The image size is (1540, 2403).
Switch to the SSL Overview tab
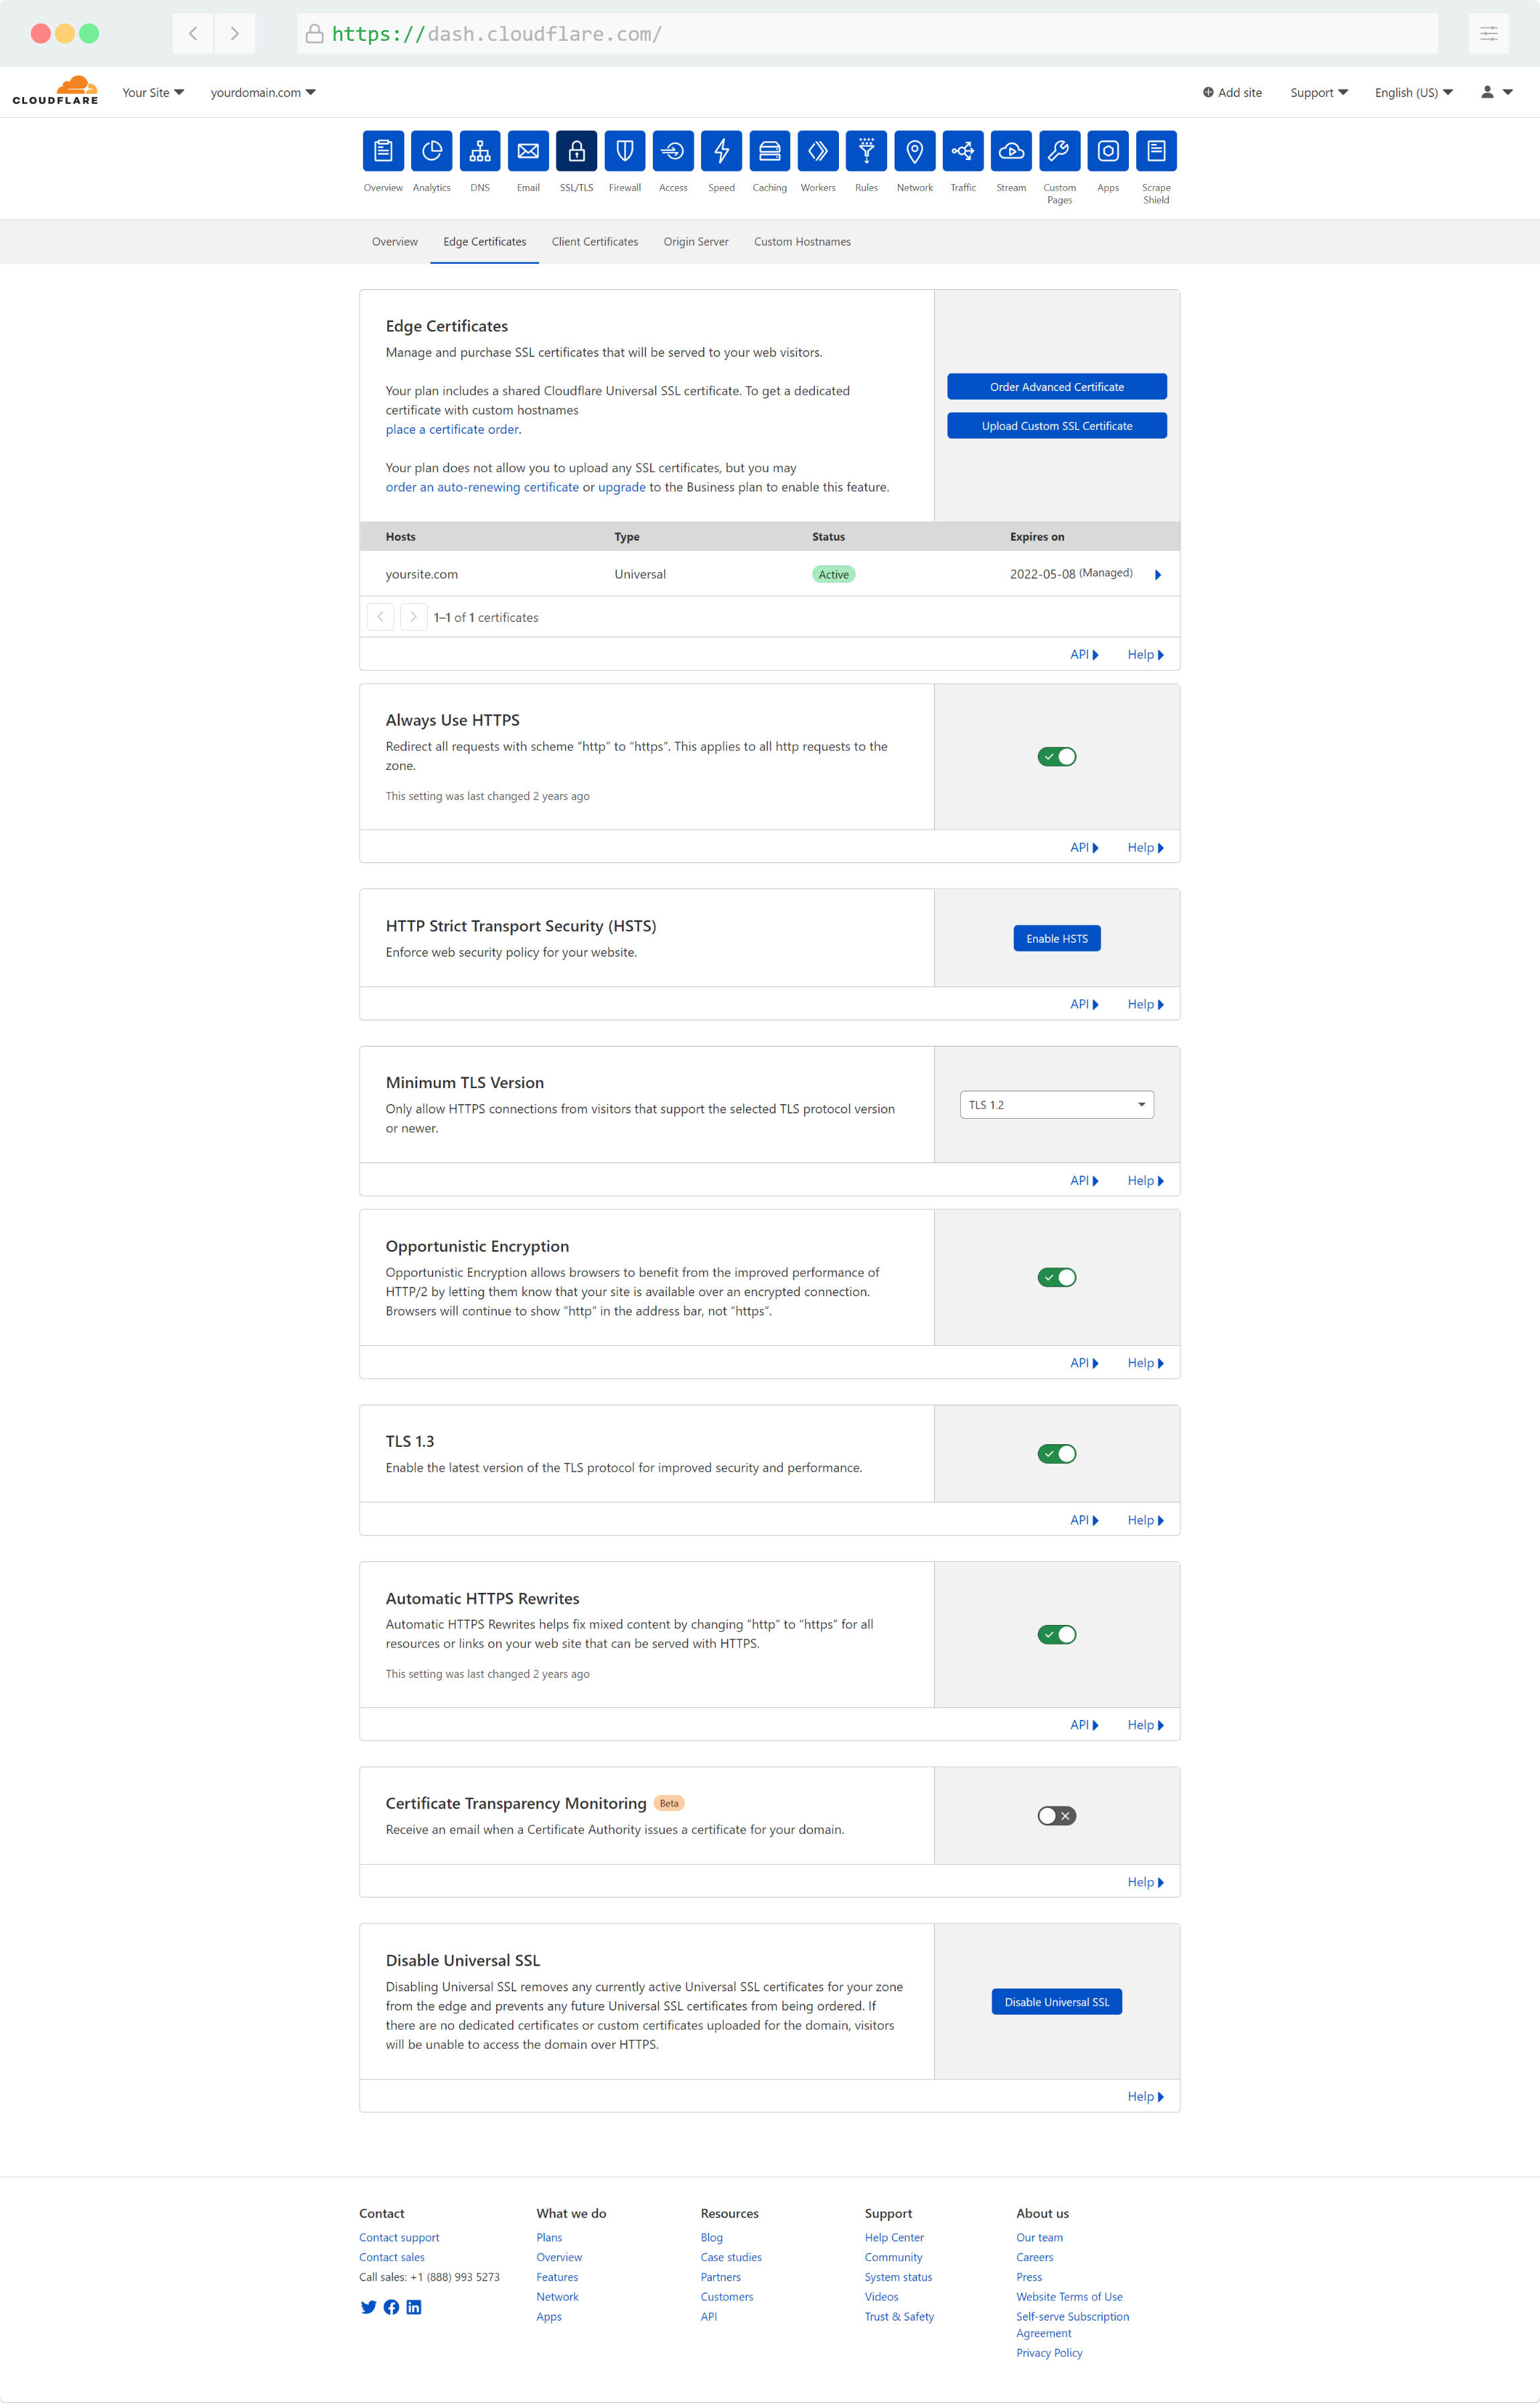coord(395,242)
